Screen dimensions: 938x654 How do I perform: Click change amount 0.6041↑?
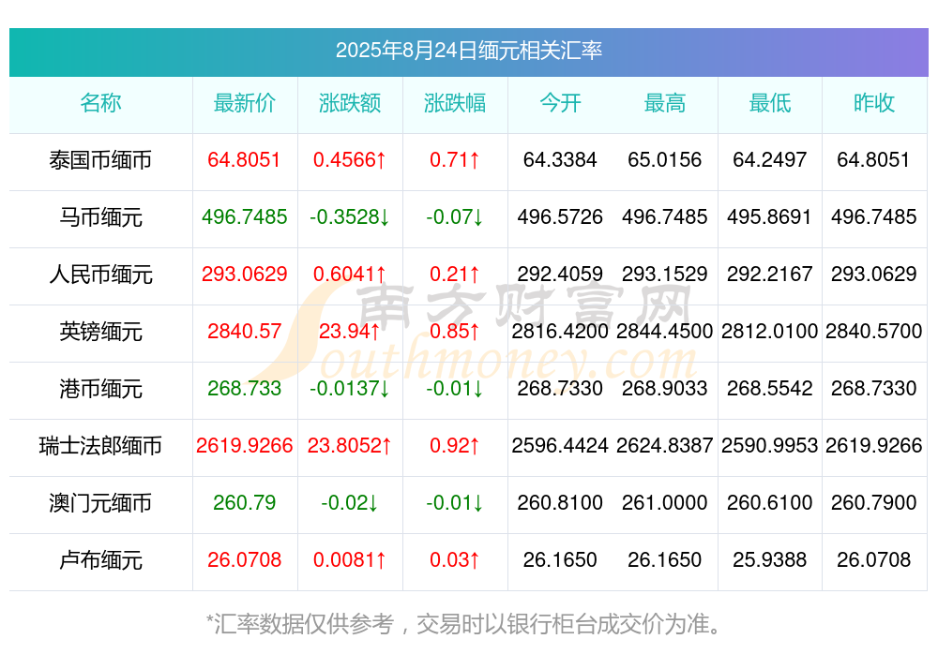(x=350, y=274)
